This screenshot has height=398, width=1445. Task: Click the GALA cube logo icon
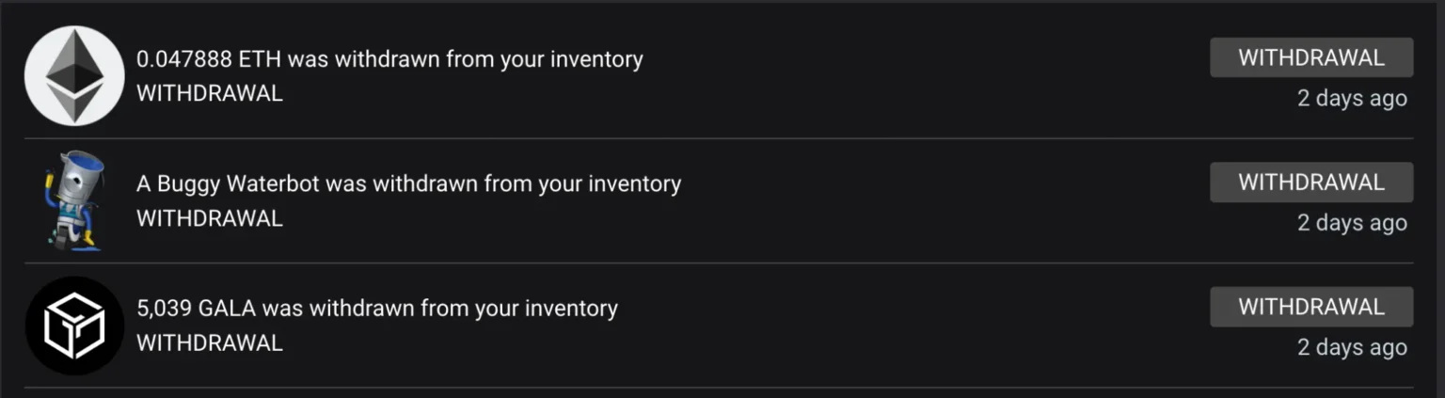coord(73,326)
